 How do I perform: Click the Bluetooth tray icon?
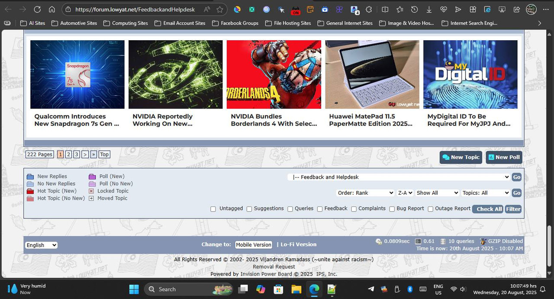(410, 289)
